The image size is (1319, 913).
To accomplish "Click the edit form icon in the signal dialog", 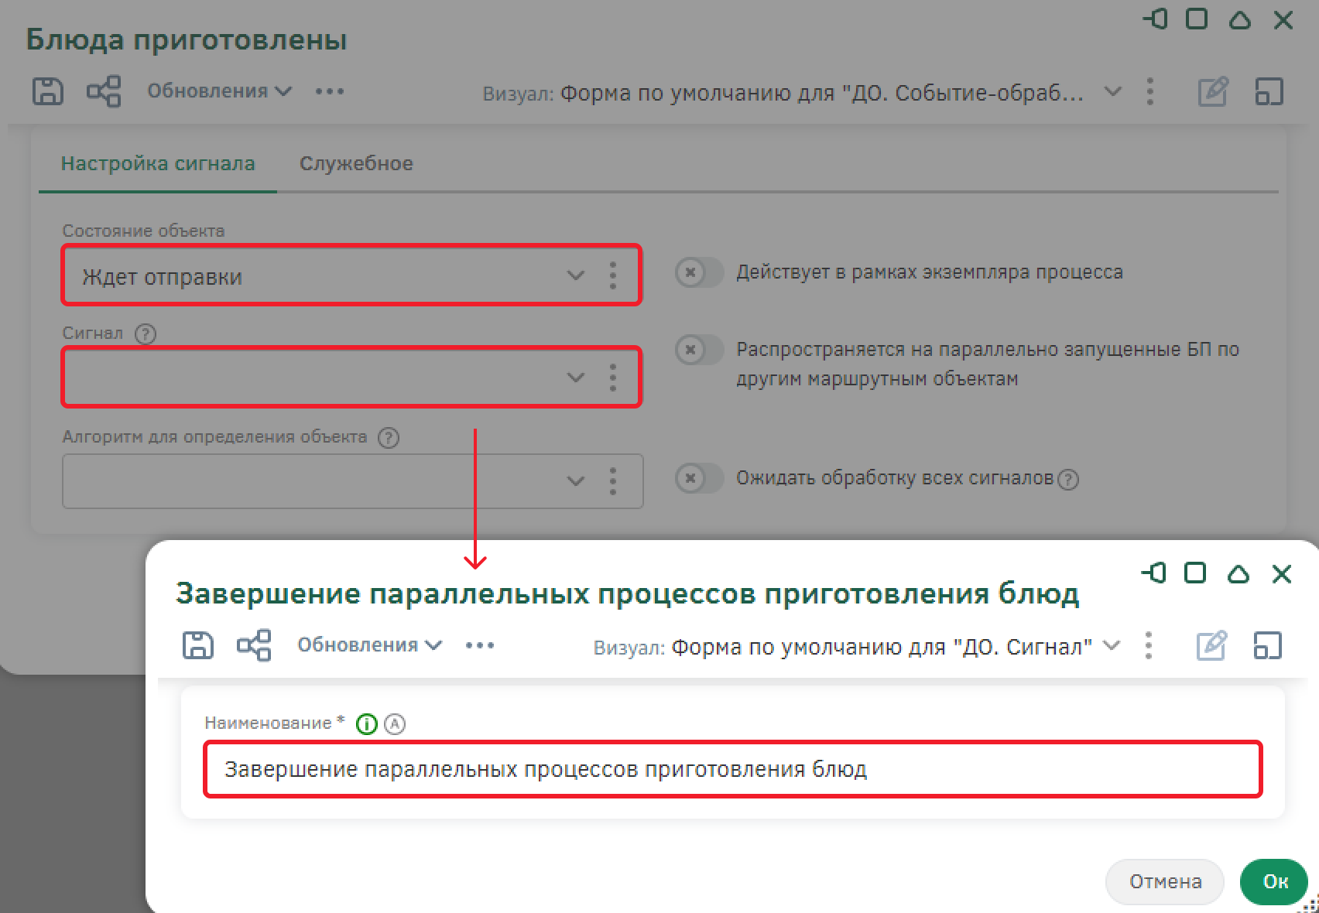I will 1211,645.
